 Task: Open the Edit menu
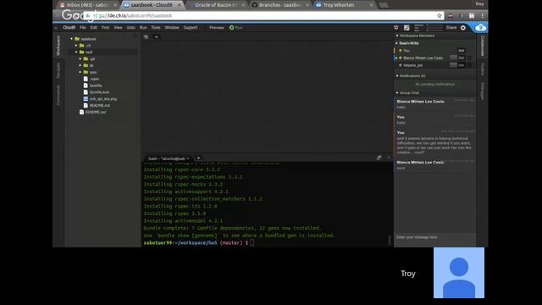click(x=94, y=27)
